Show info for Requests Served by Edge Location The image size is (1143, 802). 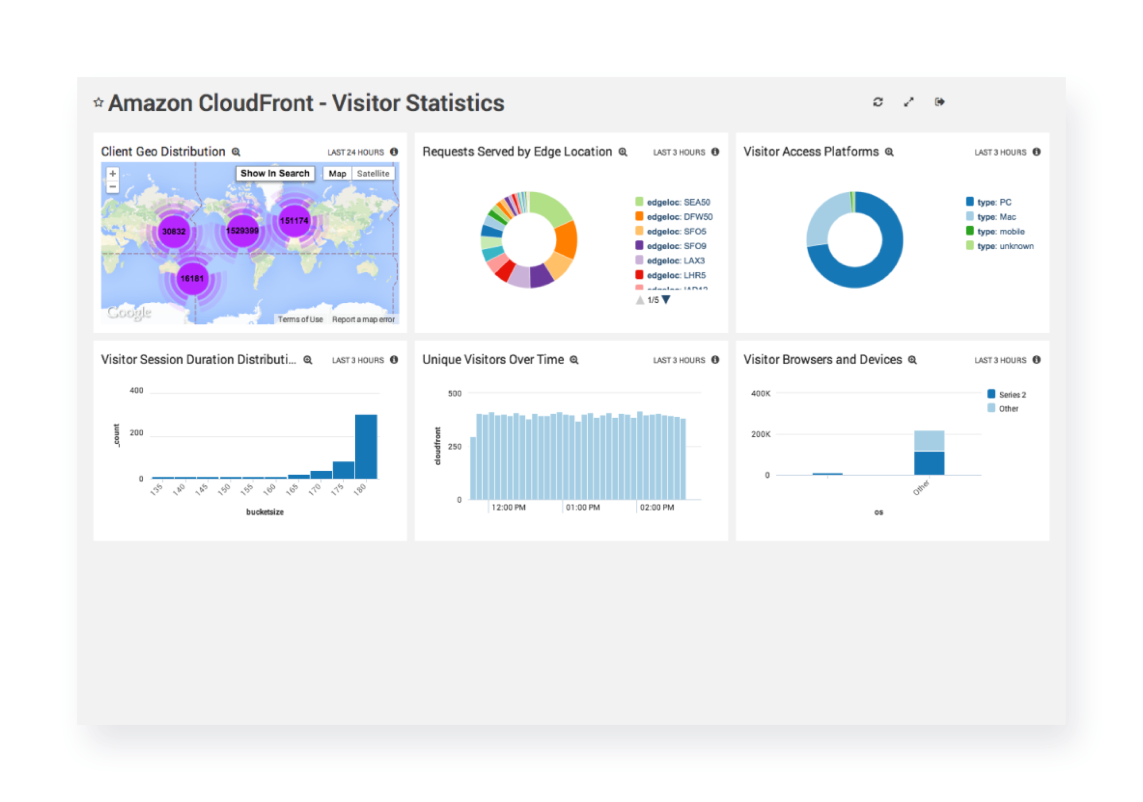tap(716, 152)
